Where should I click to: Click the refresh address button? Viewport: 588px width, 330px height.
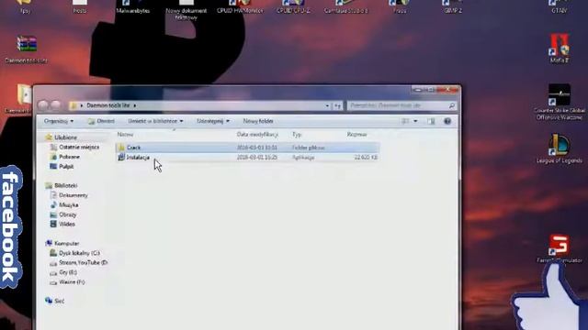coord(337,106)
